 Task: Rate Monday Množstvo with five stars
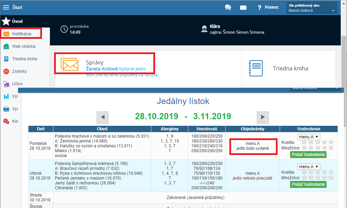pos(331,148)
